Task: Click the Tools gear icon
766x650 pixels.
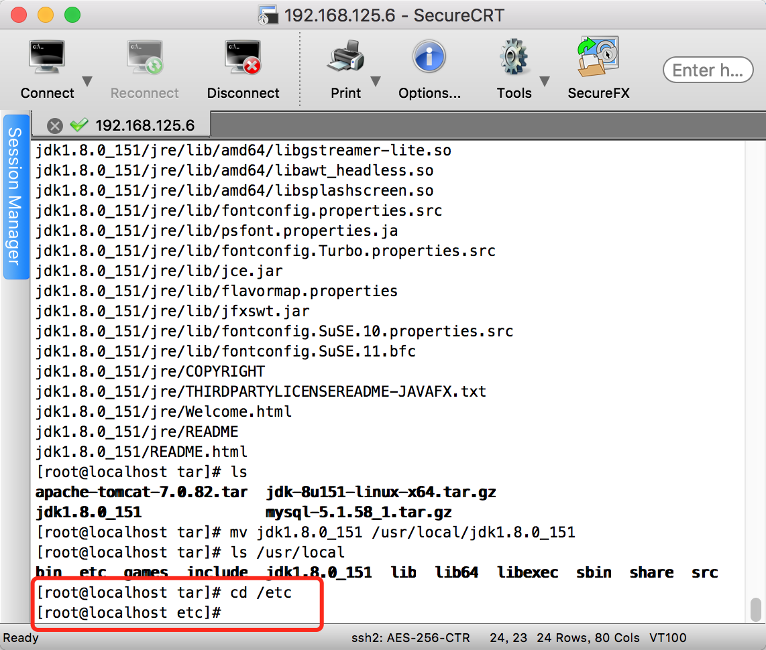Action: [x=514, y=56]
